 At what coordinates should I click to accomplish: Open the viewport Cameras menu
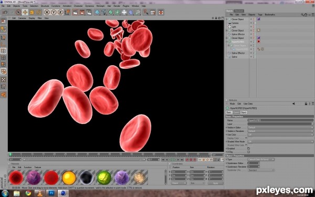(22, 18)
